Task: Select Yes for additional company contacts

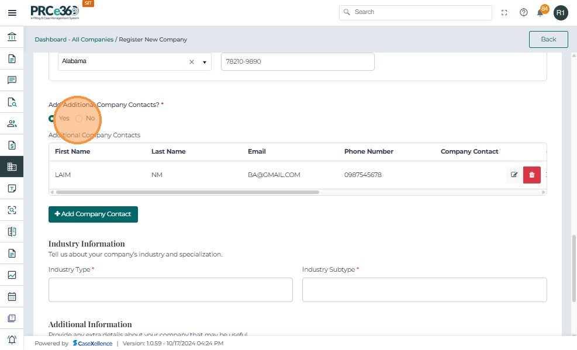Action: (x=52, y=119)
